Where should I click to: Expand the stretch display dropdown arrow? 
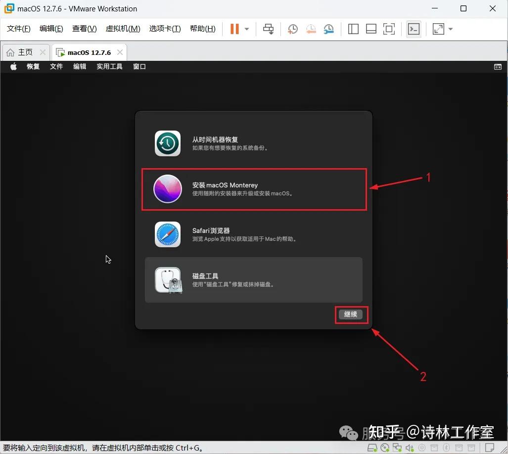[x=450, y=29]
